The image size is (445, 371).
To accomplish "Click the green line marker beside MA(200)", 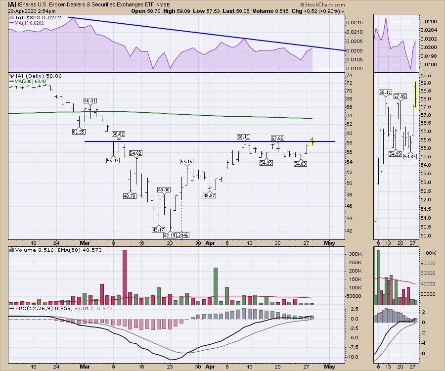I will click(x=12, y=82).
